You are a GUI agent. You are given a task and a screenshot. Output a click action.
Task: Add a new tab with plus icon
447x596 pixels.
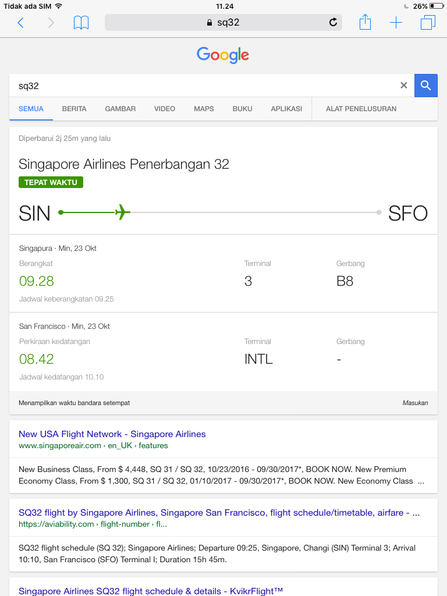396,23
